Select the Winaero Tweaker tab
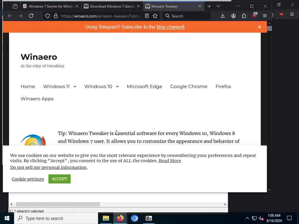Screen dimensions: 299x224 coord(173,6)
